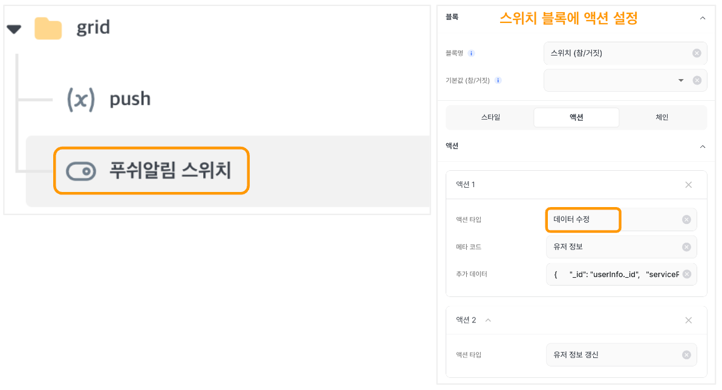Viewport: 722px width, 390px height.
Task: Click the 푸쉬알림 스위치 toggle icon
Action: click(x=81, y=171)
